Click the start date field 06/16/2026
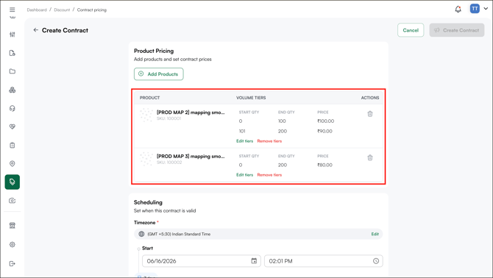The image size is (493, 278). coord(201,261)
